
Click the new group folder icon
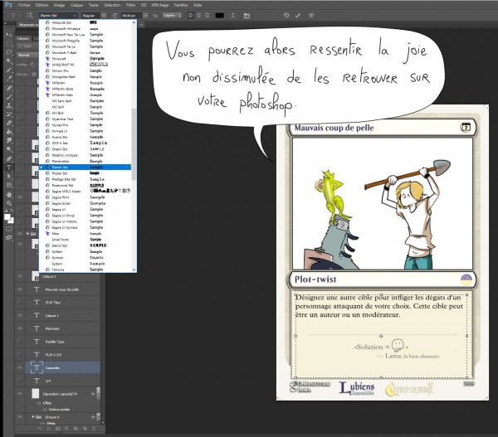click(x=76, y=429)
